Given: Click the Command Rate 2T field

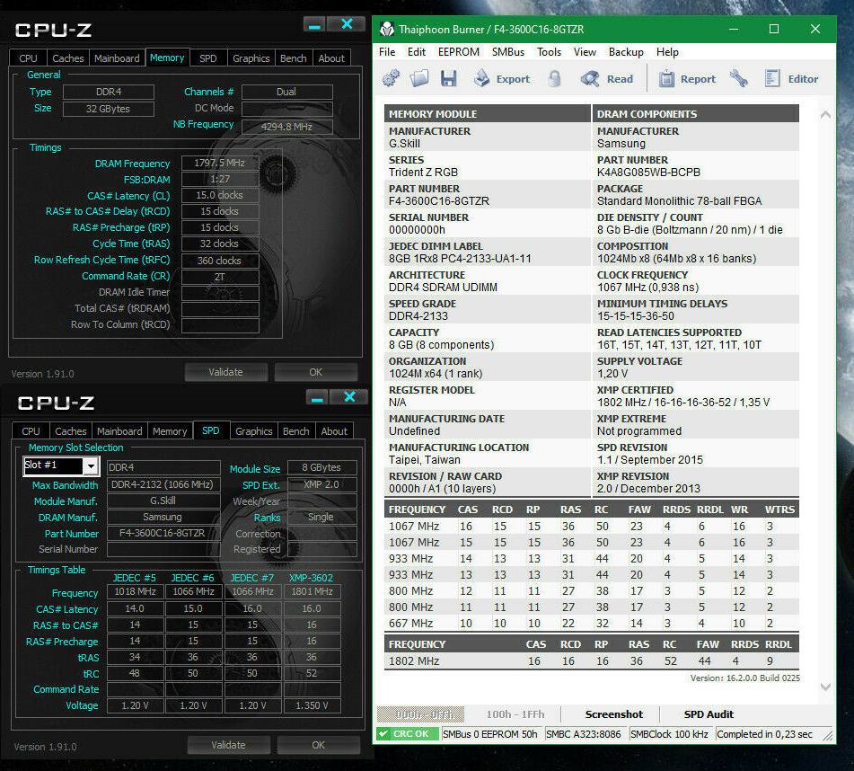Looking at the screenshot, I should [219, 277].
